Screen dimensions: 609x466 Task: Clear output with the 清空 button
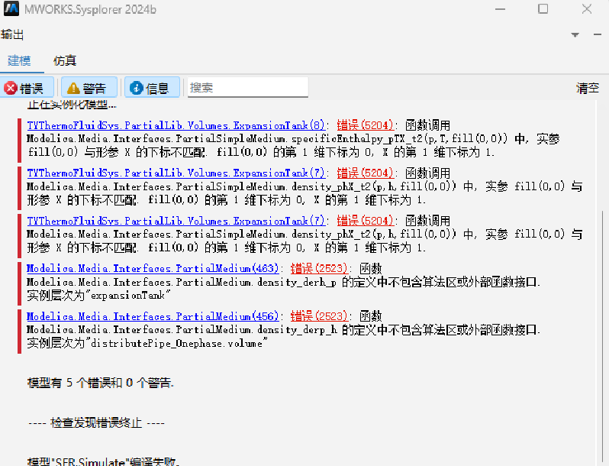coord(588,88)
